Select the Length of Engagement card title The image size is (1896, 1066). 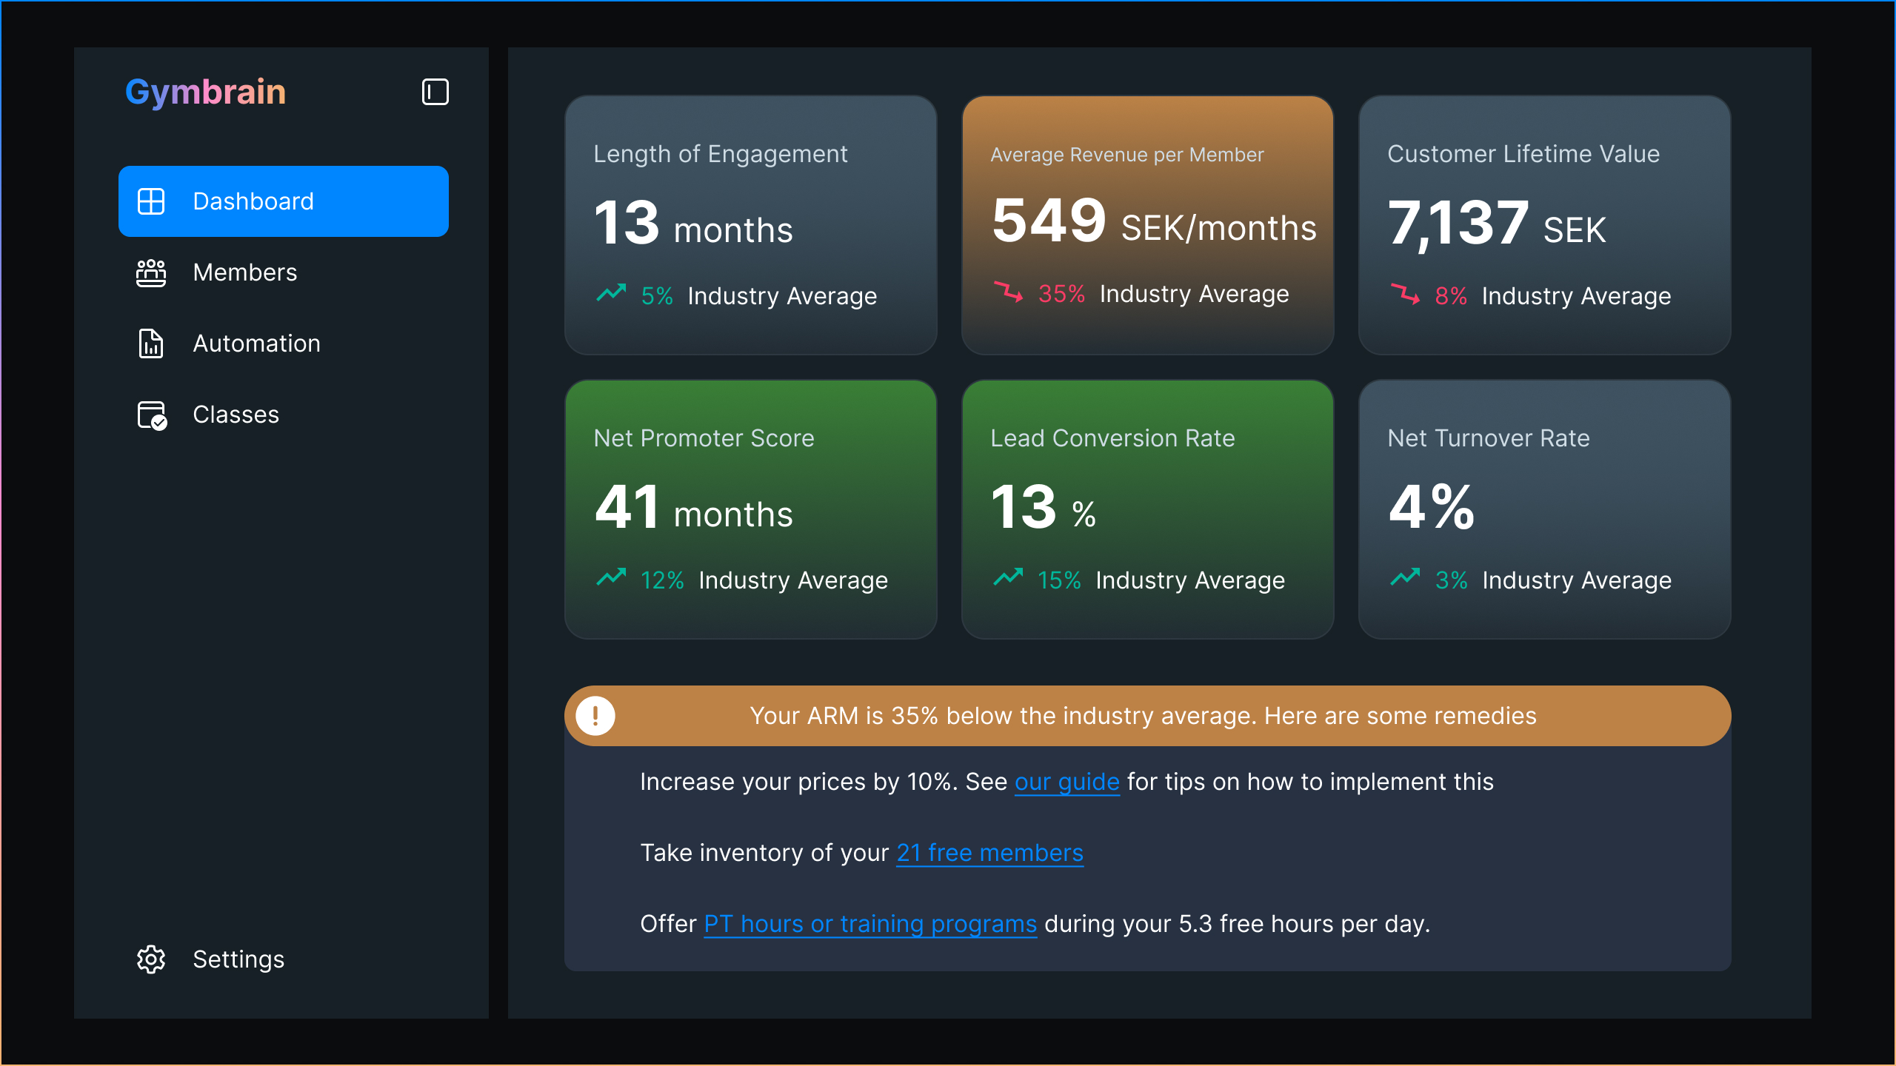pos(721,154)
